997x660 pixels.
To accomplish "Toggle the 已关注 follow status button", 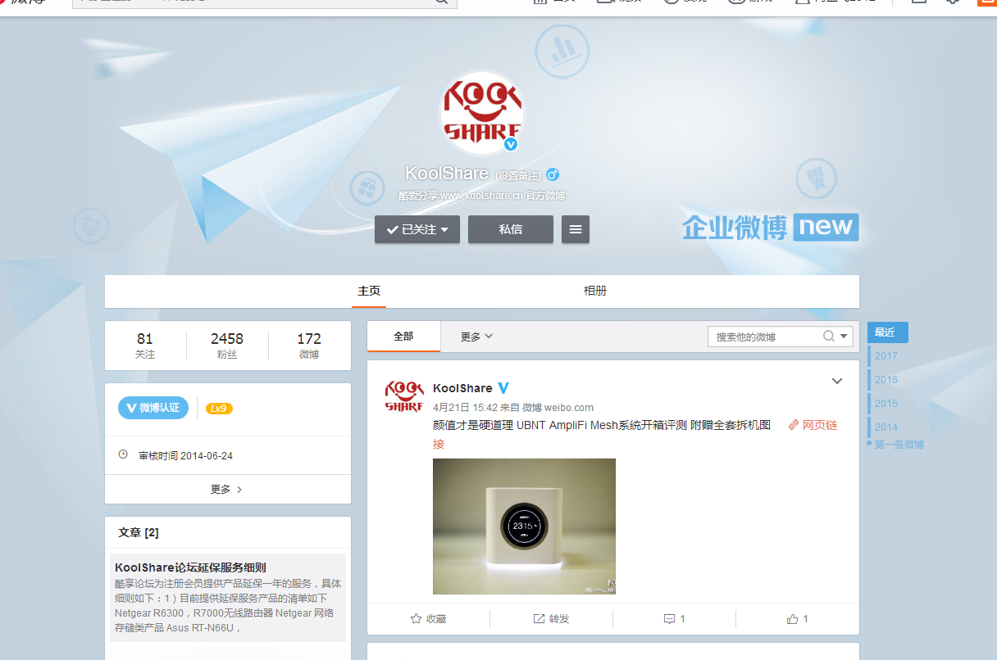I will click(417, 229).
